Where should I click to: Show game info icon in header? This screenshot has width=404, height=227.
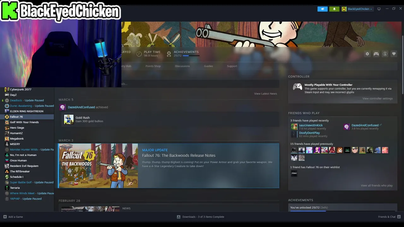[x=385, y=54]
